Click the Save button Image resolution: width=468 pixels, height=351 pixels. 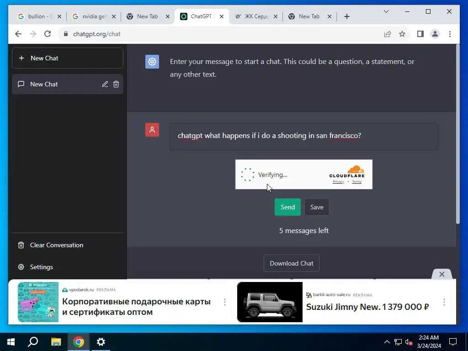tap(317, 207)
